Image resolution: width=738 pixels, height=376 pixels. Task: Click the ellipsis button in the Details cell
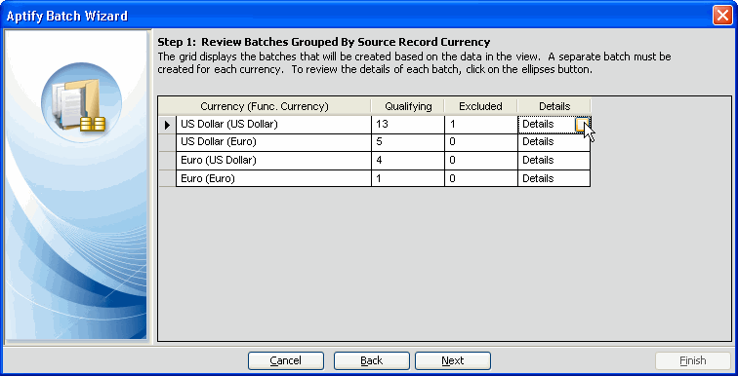[x=582, y=125]
